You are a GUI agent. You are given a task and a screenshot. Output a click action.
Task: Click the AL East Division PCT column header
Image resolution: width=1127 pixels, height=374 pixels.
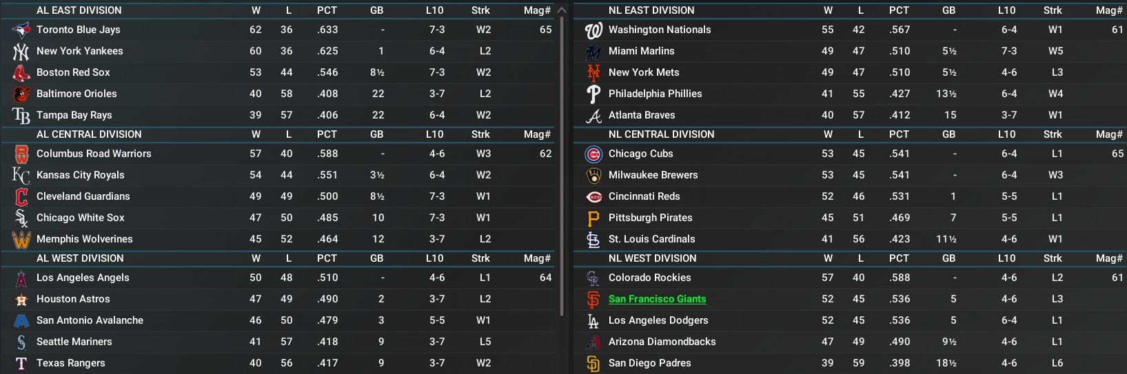click(327, 10)
